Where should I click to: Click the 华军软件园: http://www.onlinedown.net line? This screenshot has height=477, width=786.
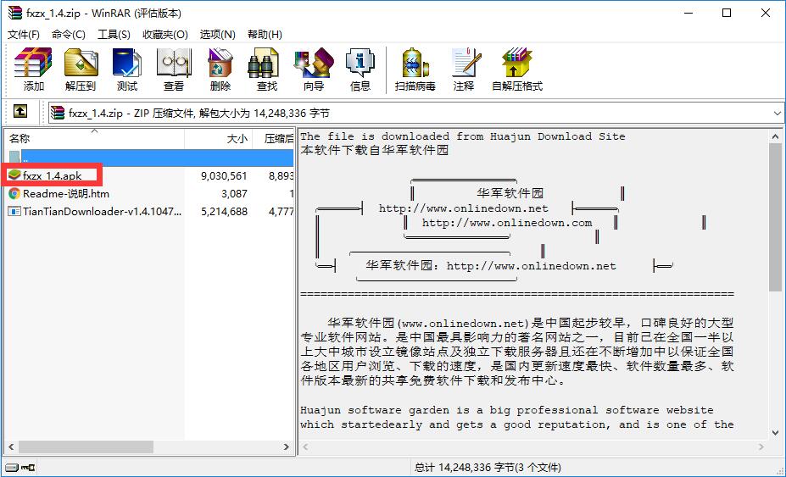pos(491,265)
